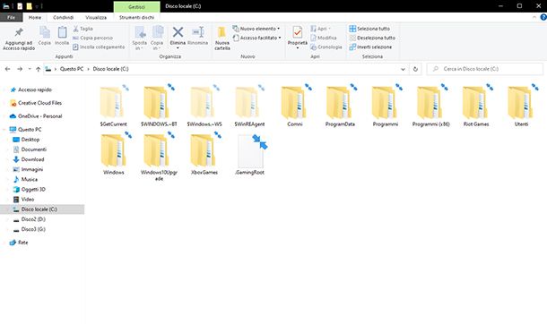Open the Sposta in dropdown
The image size is (547, 324).
click(x=140, y=38)
